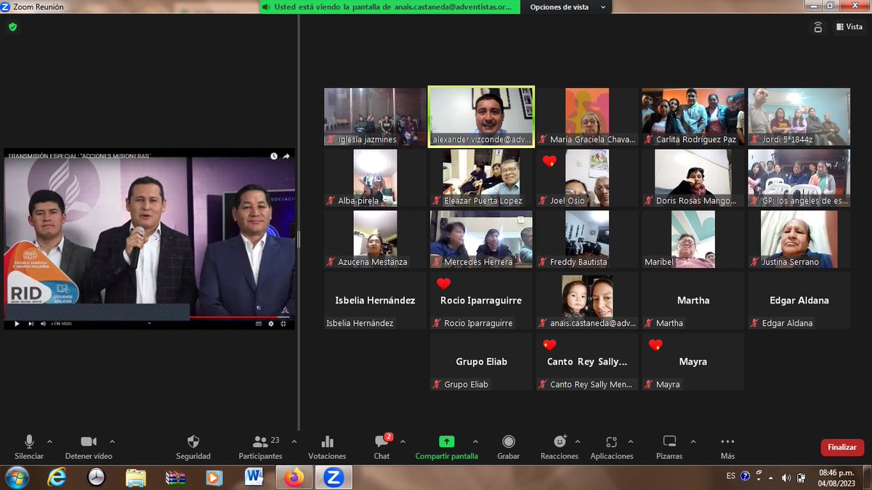
Task: Select Carlita Rodríguez Paz video tile
Action: coord(693,117)
